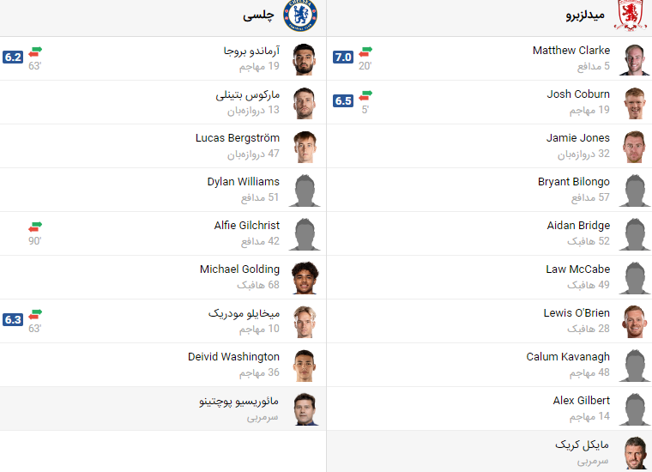The image size is (652, 472).
Task: Click the Chelsea club crest logo
Action: coord(300,15)
